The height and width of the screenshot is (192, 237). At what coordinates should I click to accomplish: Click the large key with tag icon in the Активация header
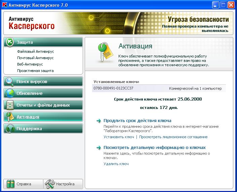105,52
